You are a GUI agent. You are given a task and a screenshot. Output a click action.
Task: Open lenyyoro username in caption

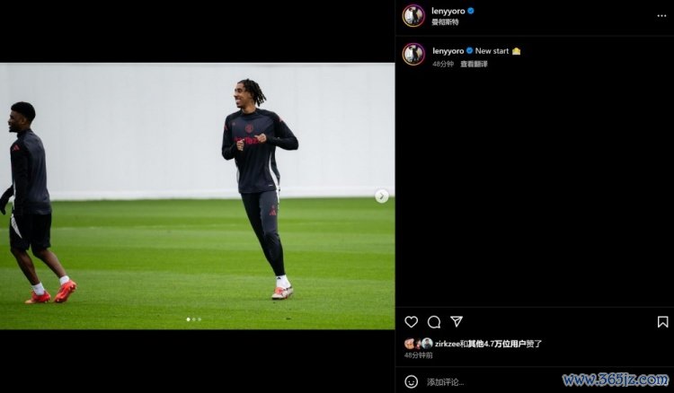(x=448, y=51)
